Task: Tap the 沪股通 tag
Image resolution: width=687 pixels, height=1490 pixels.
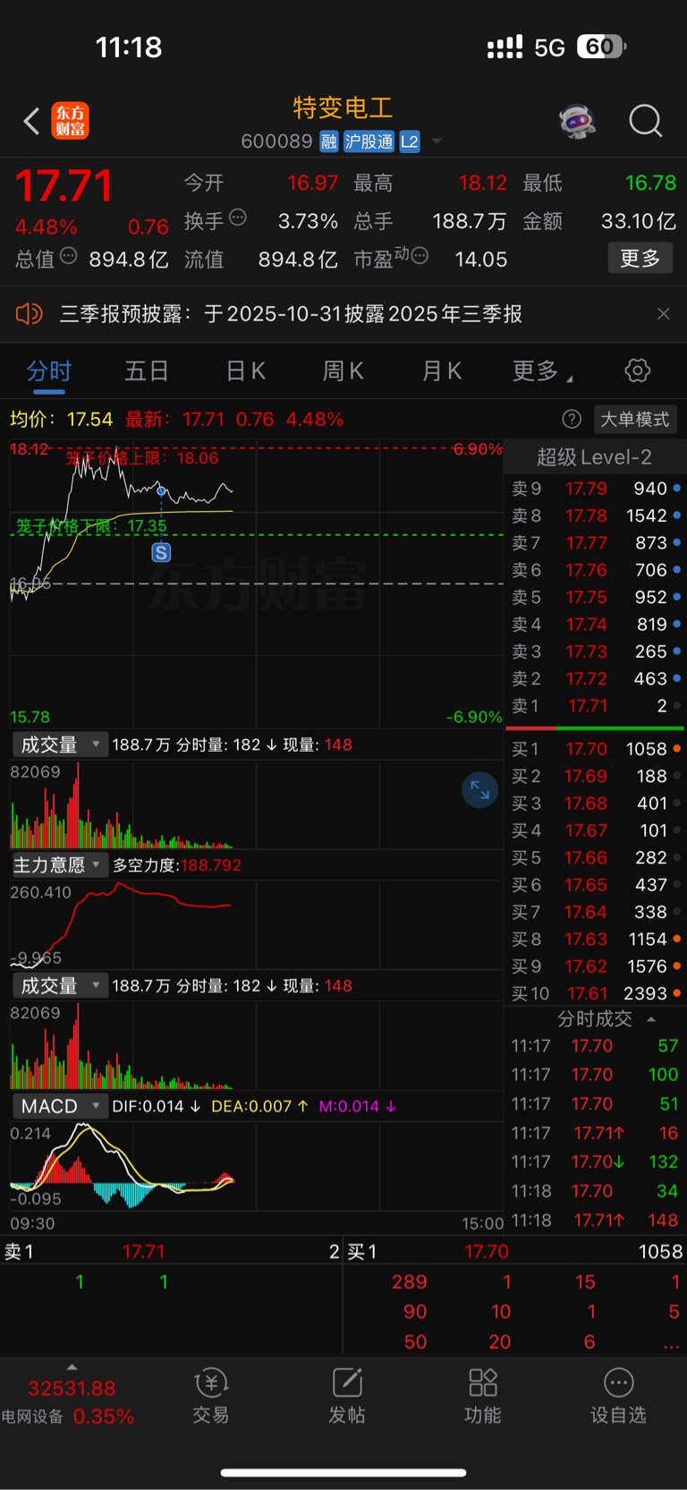Action: [x=369, y=141]
